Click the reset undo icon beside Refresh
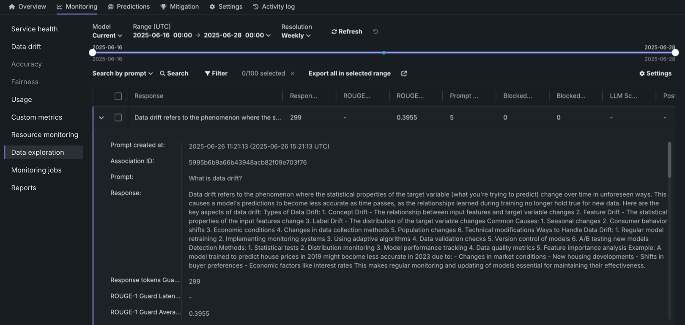The height and width of the screenshot is (325, 685). click(x=375, y=32)
